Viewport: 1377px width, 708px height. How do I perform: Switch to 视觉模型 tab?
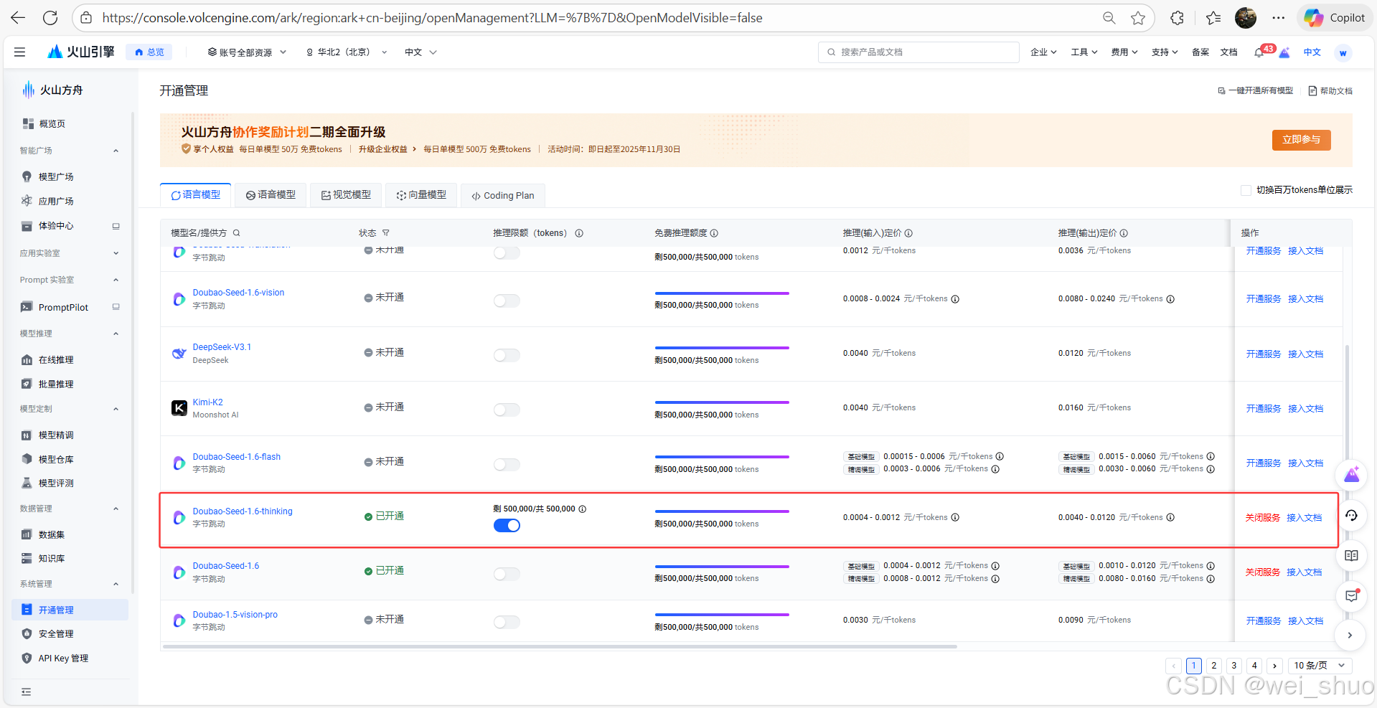point(346,195)
